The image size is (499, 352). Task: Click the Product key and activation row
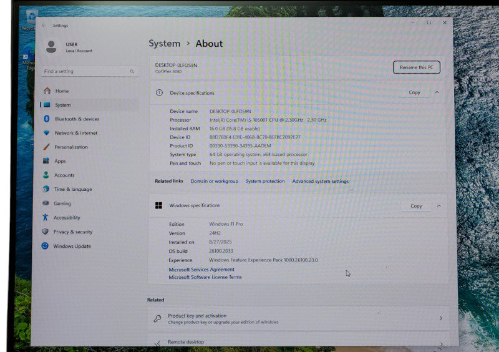[298, 318]
